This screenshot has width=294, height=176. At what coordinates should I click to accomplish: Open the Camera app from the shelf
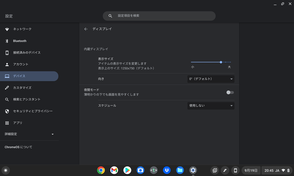(140, 170)
